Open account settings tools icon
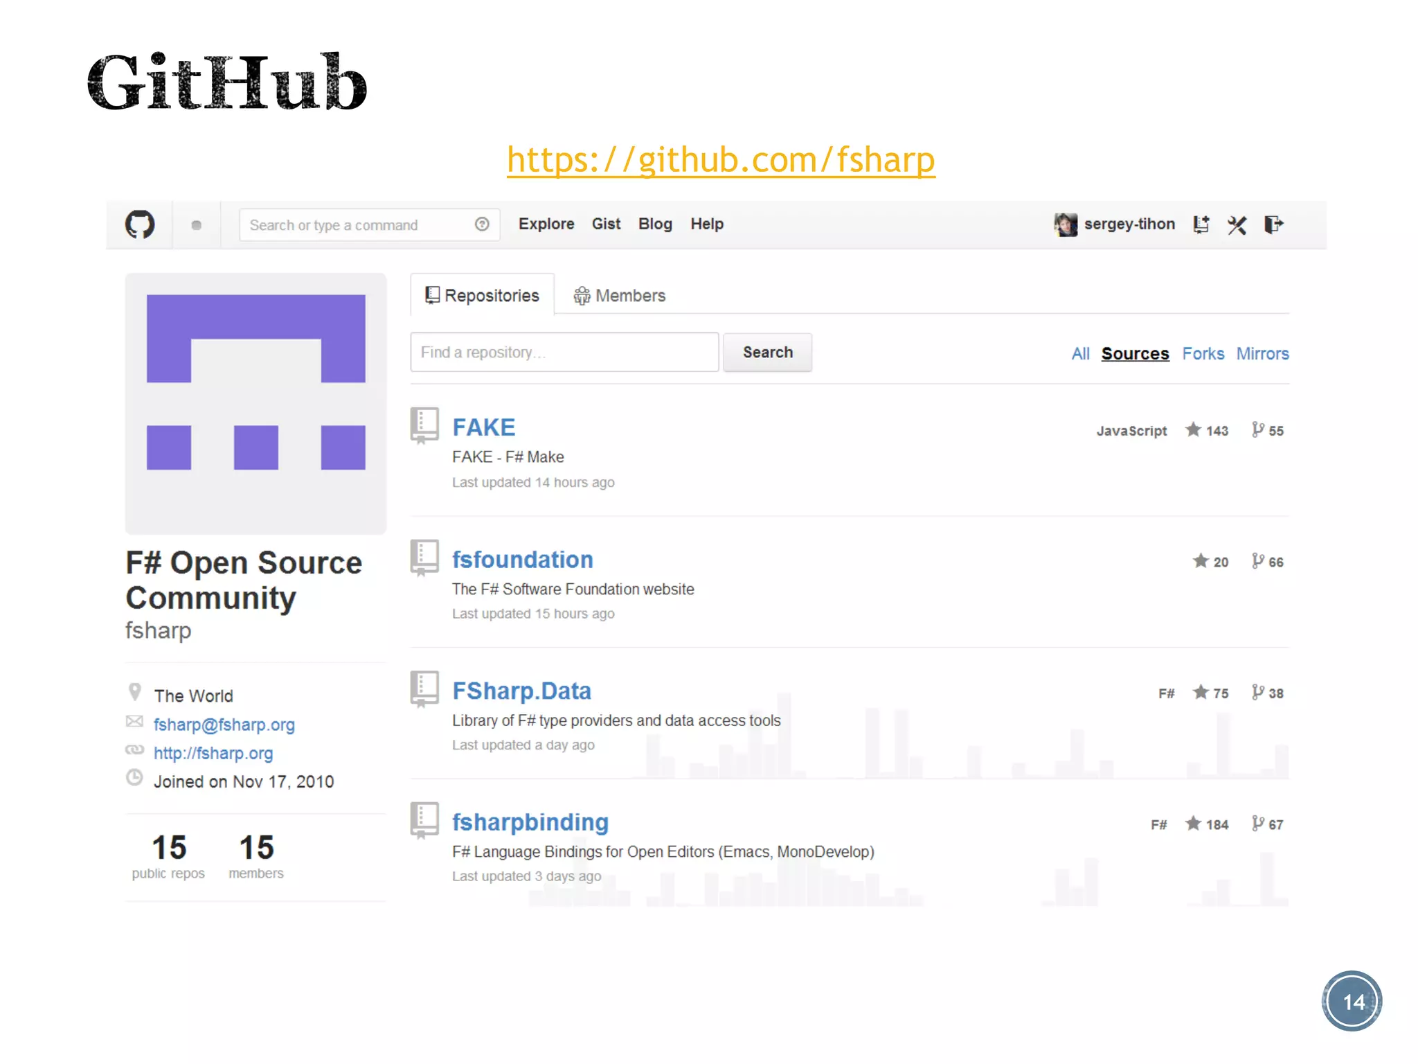 pyautogui.click(x=1237, y=224)
